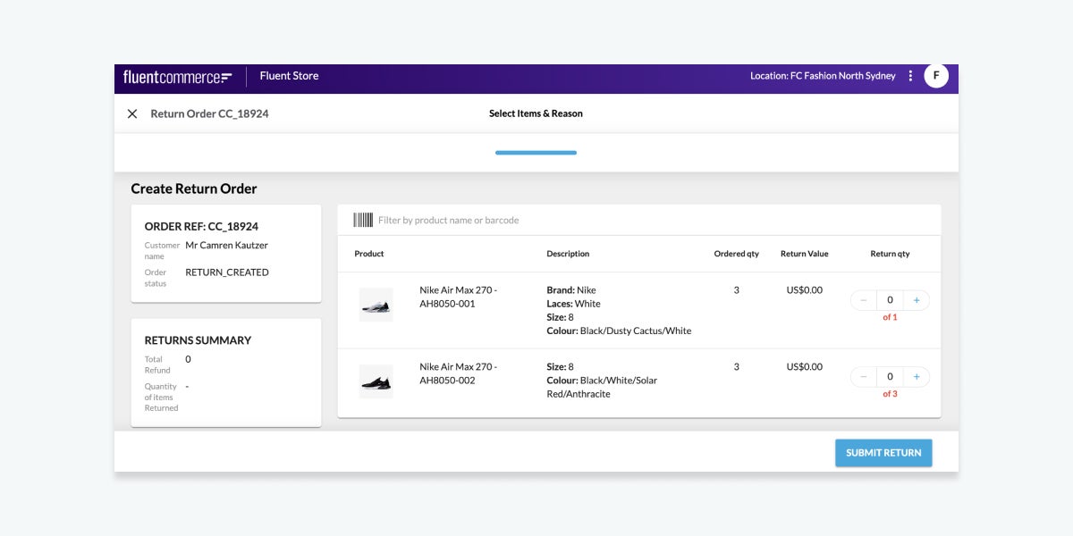Viewport: 1073px width, 536px height.
Task: Select Fluent Store in the top bar
Action: click(x=288, y=76)
